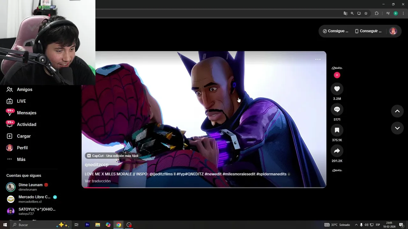The image size is (408, 229).
Task: Open the Windows Start menu
Action: 5,225
